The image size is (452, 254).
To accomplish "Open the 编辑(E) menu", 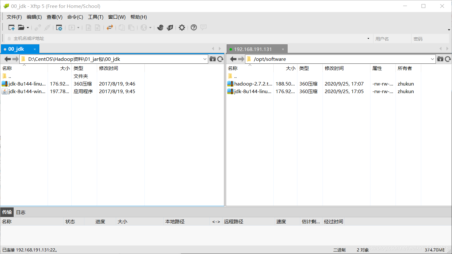I will tap(34, 17).
